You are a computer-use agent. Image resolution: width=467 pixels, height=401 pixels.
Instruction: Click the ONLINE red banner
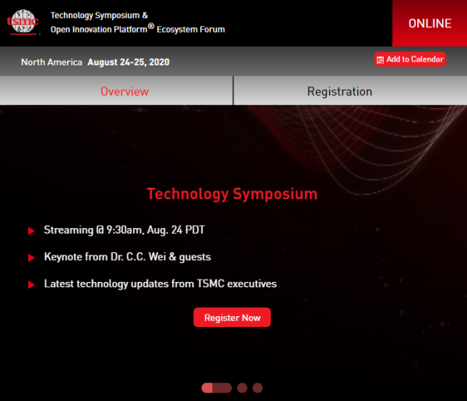pyautogui.click(x=430, y=23)
